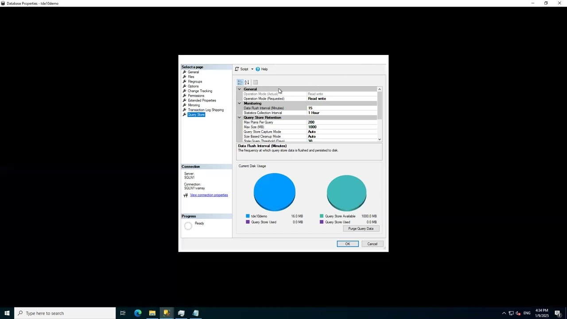Click the Property Pages toolbar icon
Image resolution: width=567 pixels, height=319 pixels.
[255, 82]
